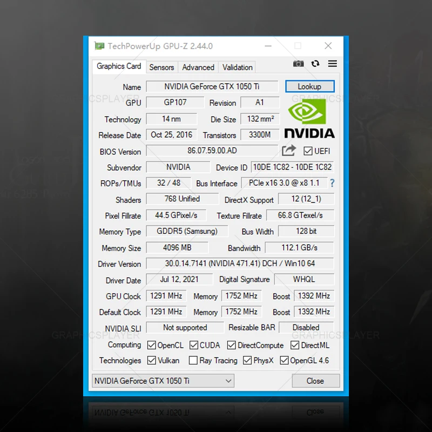Screen dimensions: 432x432
Task: Click the NVIDIA SLI value Not supported
Action: [185, 328]
